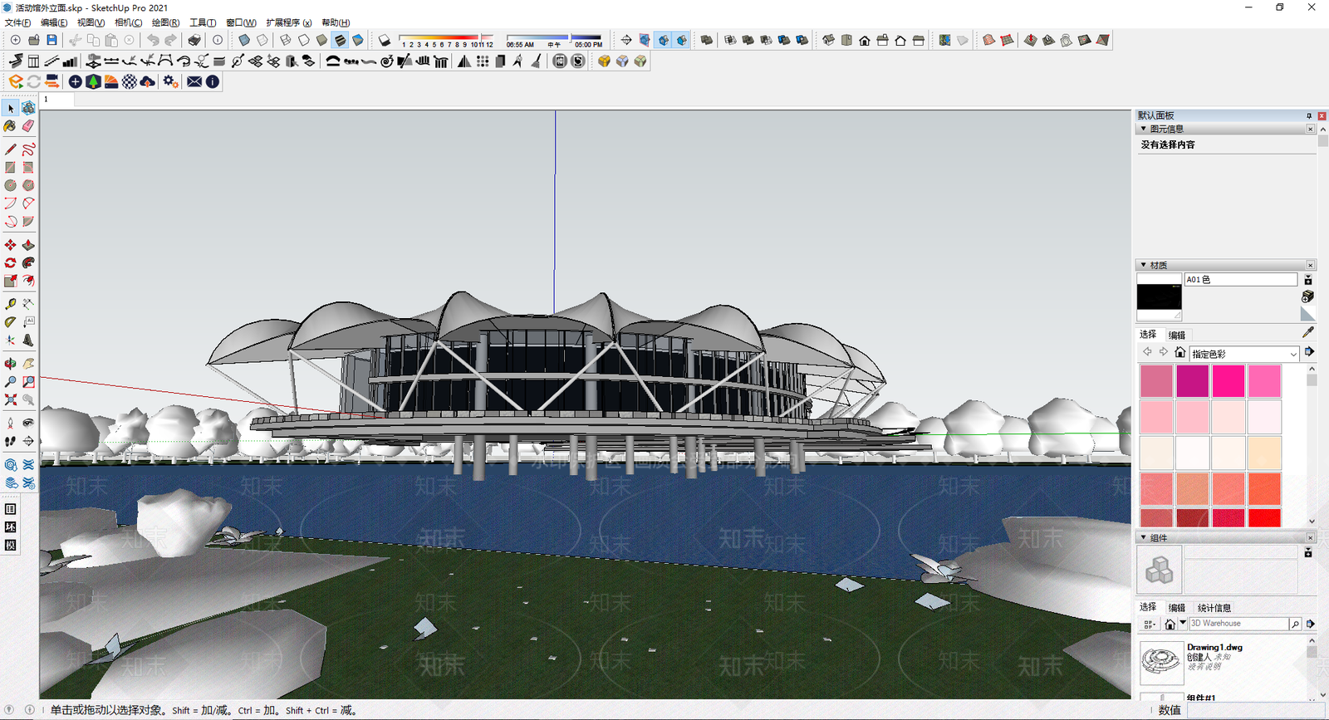Open the 相机(C) menu
Screen dimensions: 1329x720
pyautogui.click(x=128, y=22)
